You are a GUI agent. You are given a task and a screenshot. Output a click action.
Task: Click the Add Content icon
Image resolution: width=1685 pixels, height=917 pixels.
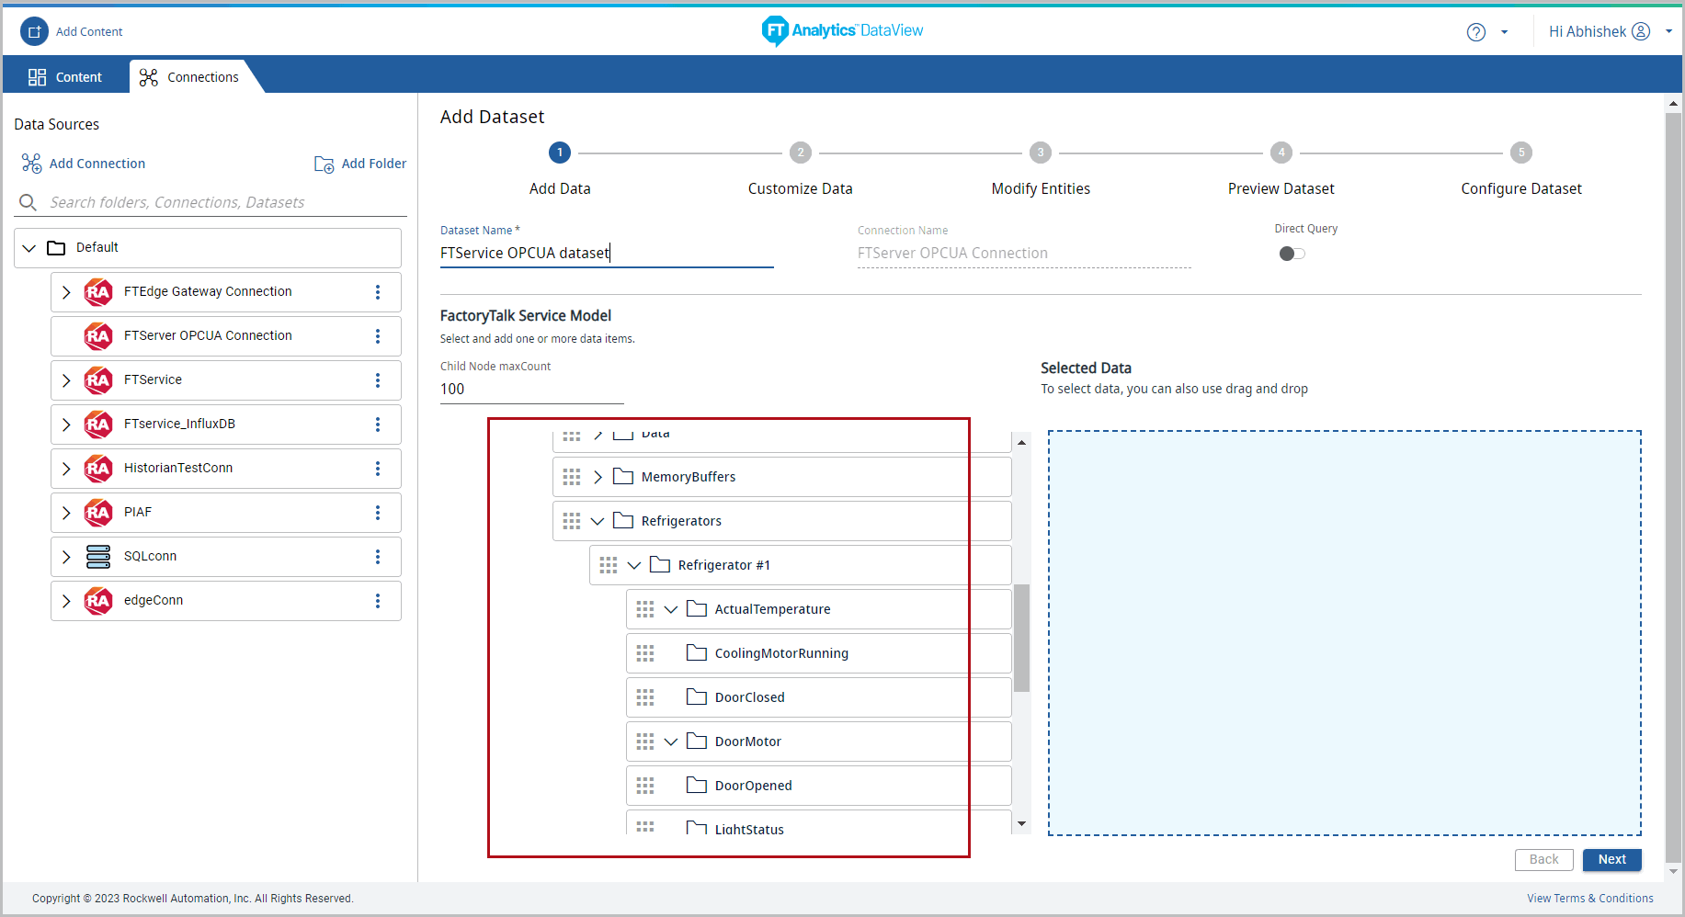coord(34,31)
